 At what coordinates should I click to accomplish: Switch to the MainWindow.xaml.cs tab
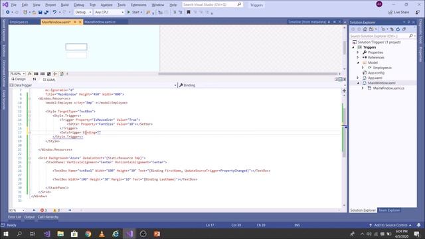100,22
